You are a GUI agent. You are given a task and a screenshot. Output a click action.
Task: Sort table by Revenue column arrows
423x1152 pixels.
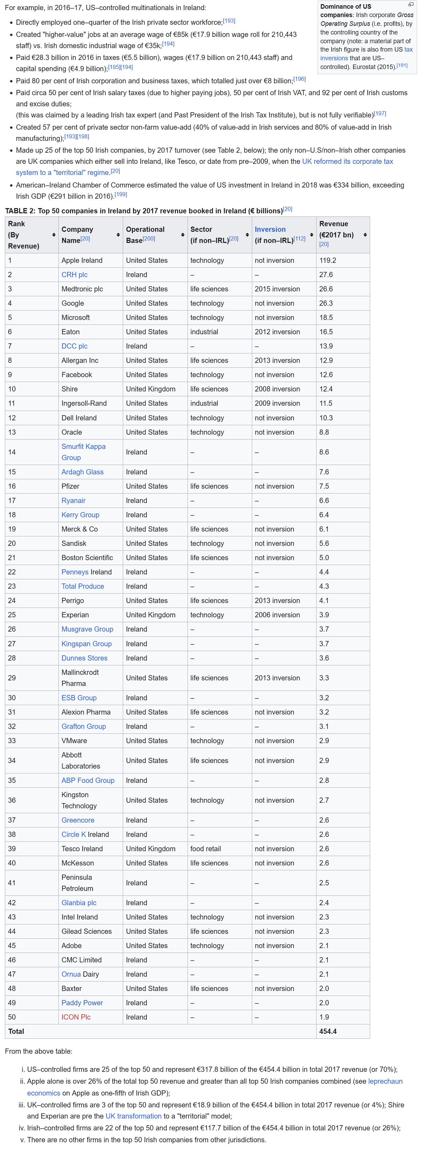click(x=365, y=235)
